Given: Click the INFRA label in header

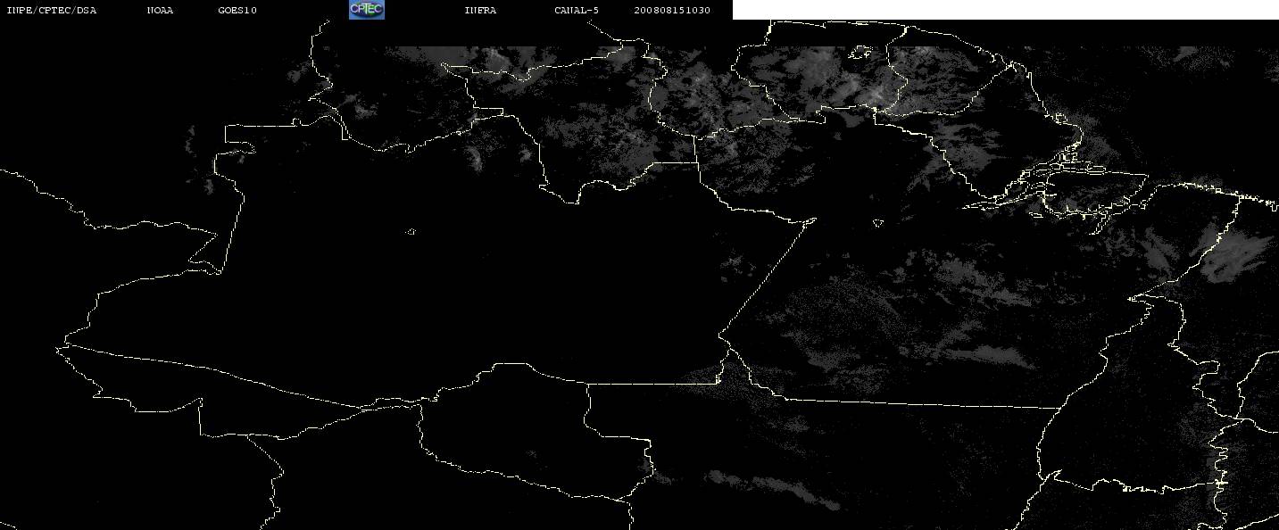Looking at the screenshot, I should point(480,11).
